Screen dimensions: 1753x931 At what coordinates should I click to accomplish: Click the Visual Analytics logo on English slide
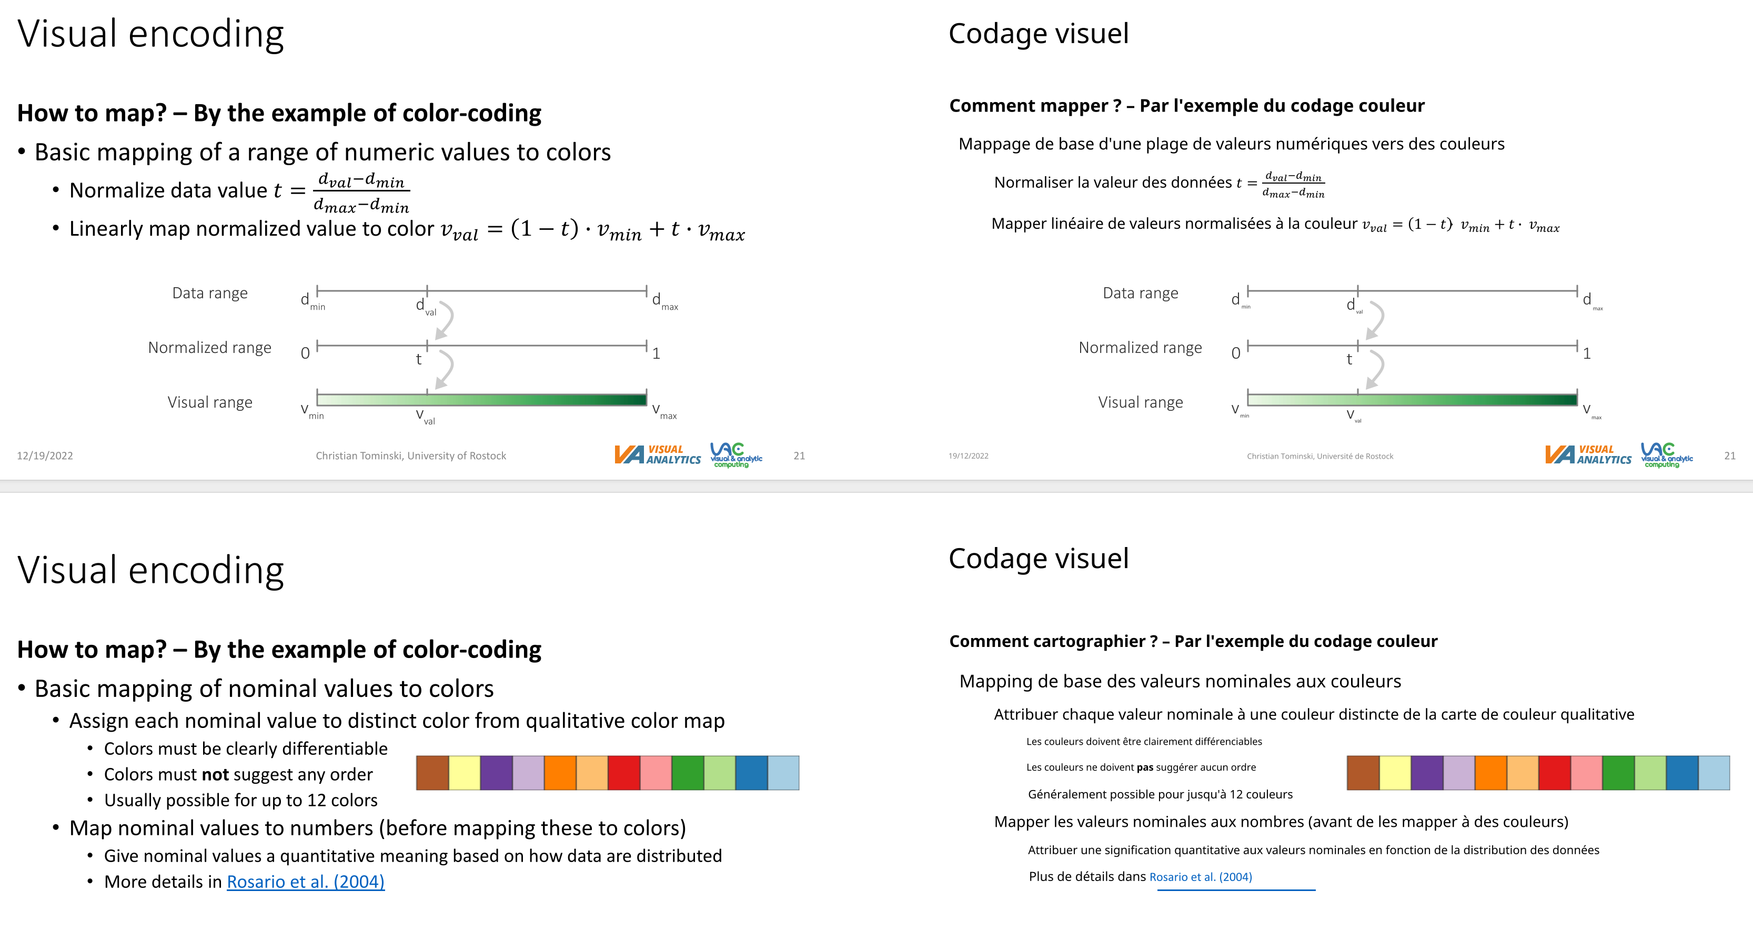[658, 454]
